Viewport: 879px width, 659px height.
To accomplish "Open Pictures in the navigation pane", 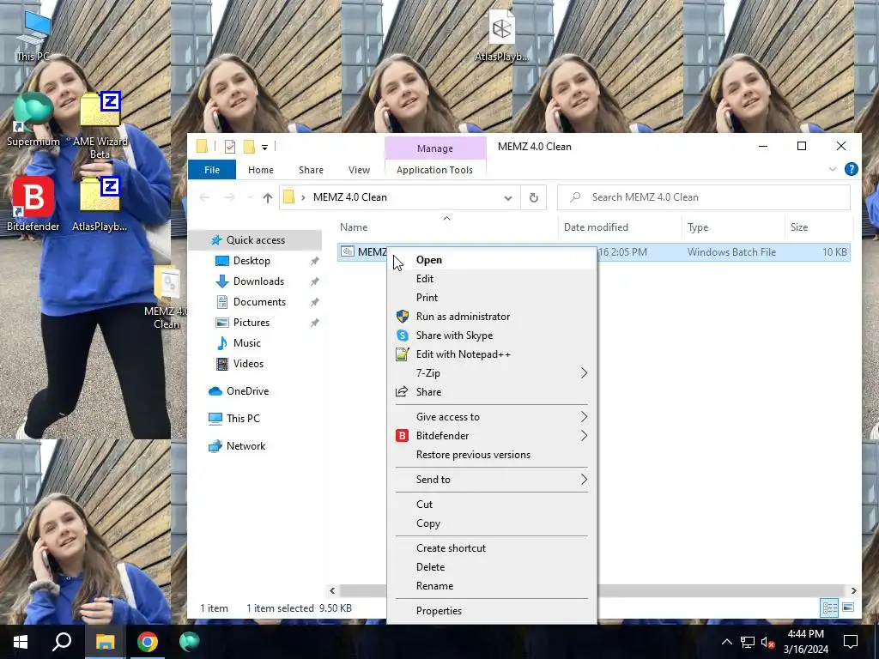I will click(252, 323).
